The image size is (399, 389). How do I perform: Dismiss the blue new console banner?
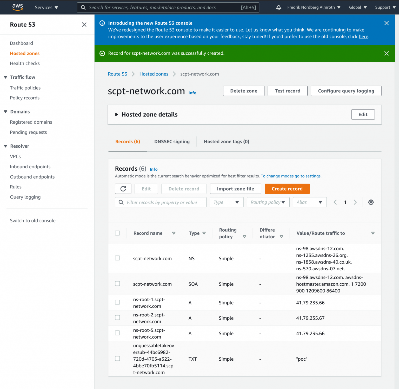click(x=387, y=23)
